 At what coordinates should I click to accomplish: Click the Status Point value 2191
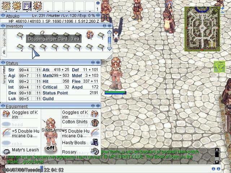tap(94, 93)
